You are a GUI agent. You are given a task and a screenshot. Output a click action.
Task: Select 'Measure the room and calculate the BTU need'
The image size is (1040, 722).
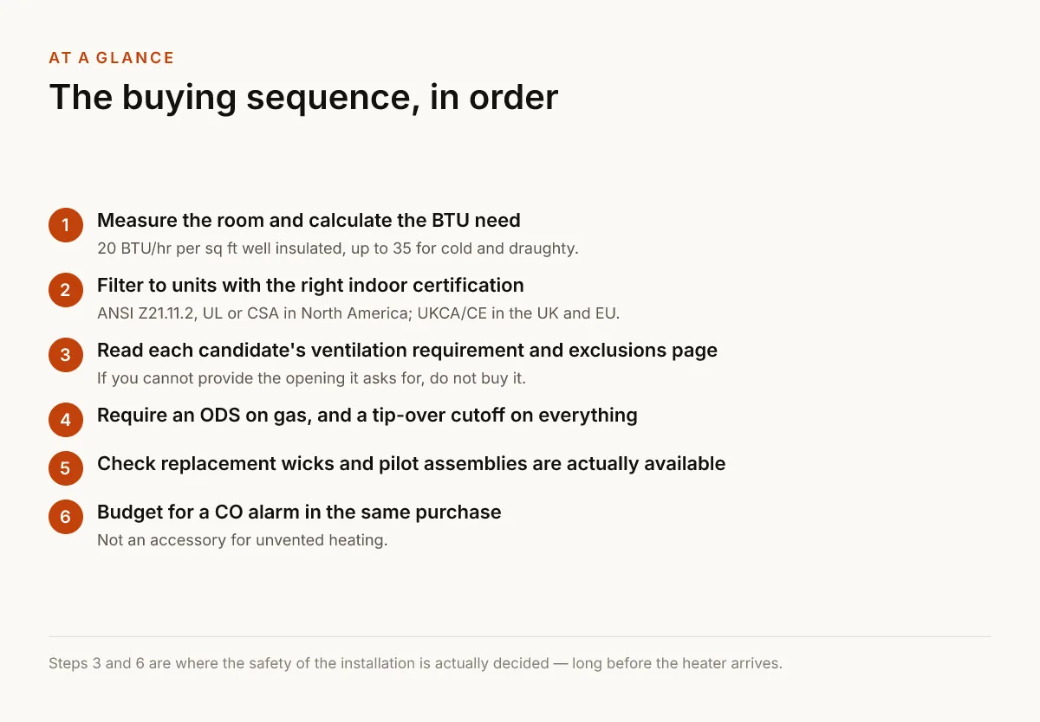point(309,220)
